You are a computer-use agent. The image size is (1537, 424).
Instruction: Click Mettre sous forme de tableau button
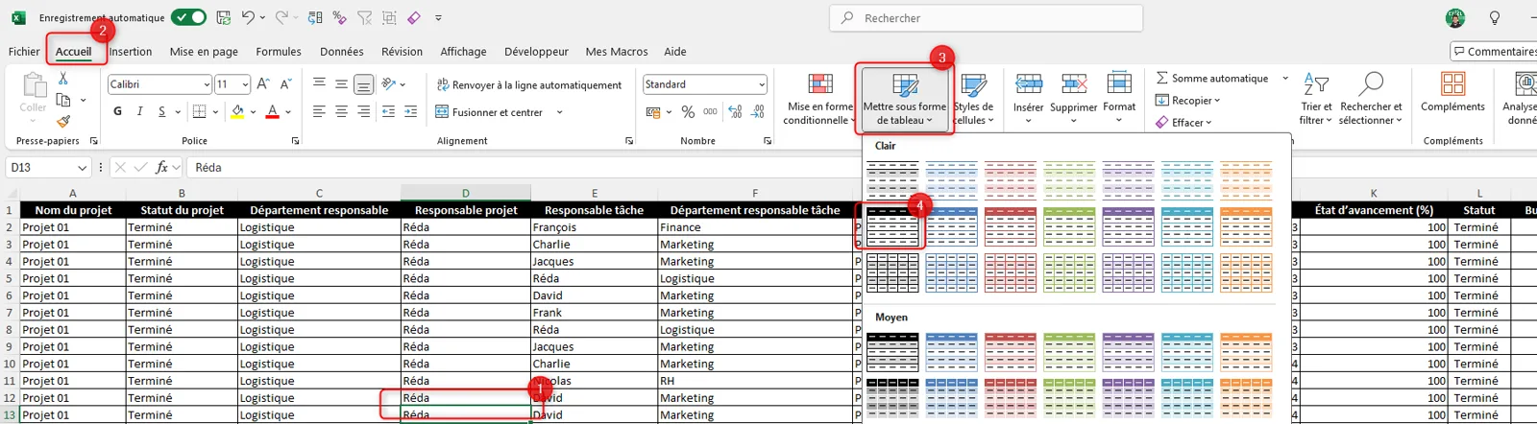[x=904, y=99]
